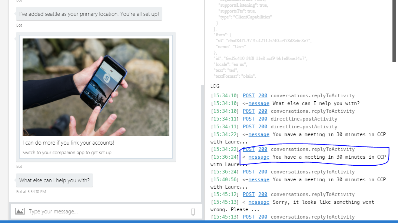The image size is (398, 223).
Task: Open the message link at 15:34:22 about the meeting
Action: (x=259, y=134)
